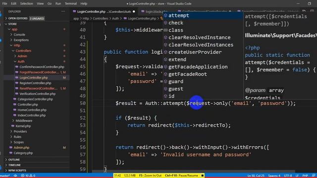This screenshot has height=178, width=317.
Task: Click Ln 50, Col 25 position indicator
Action: (x=256, y=176)
